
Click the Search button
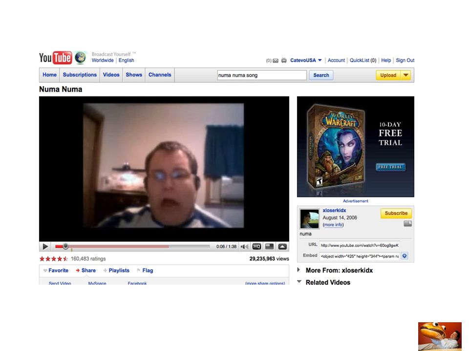pyautogui.click(x=321, y=75)
